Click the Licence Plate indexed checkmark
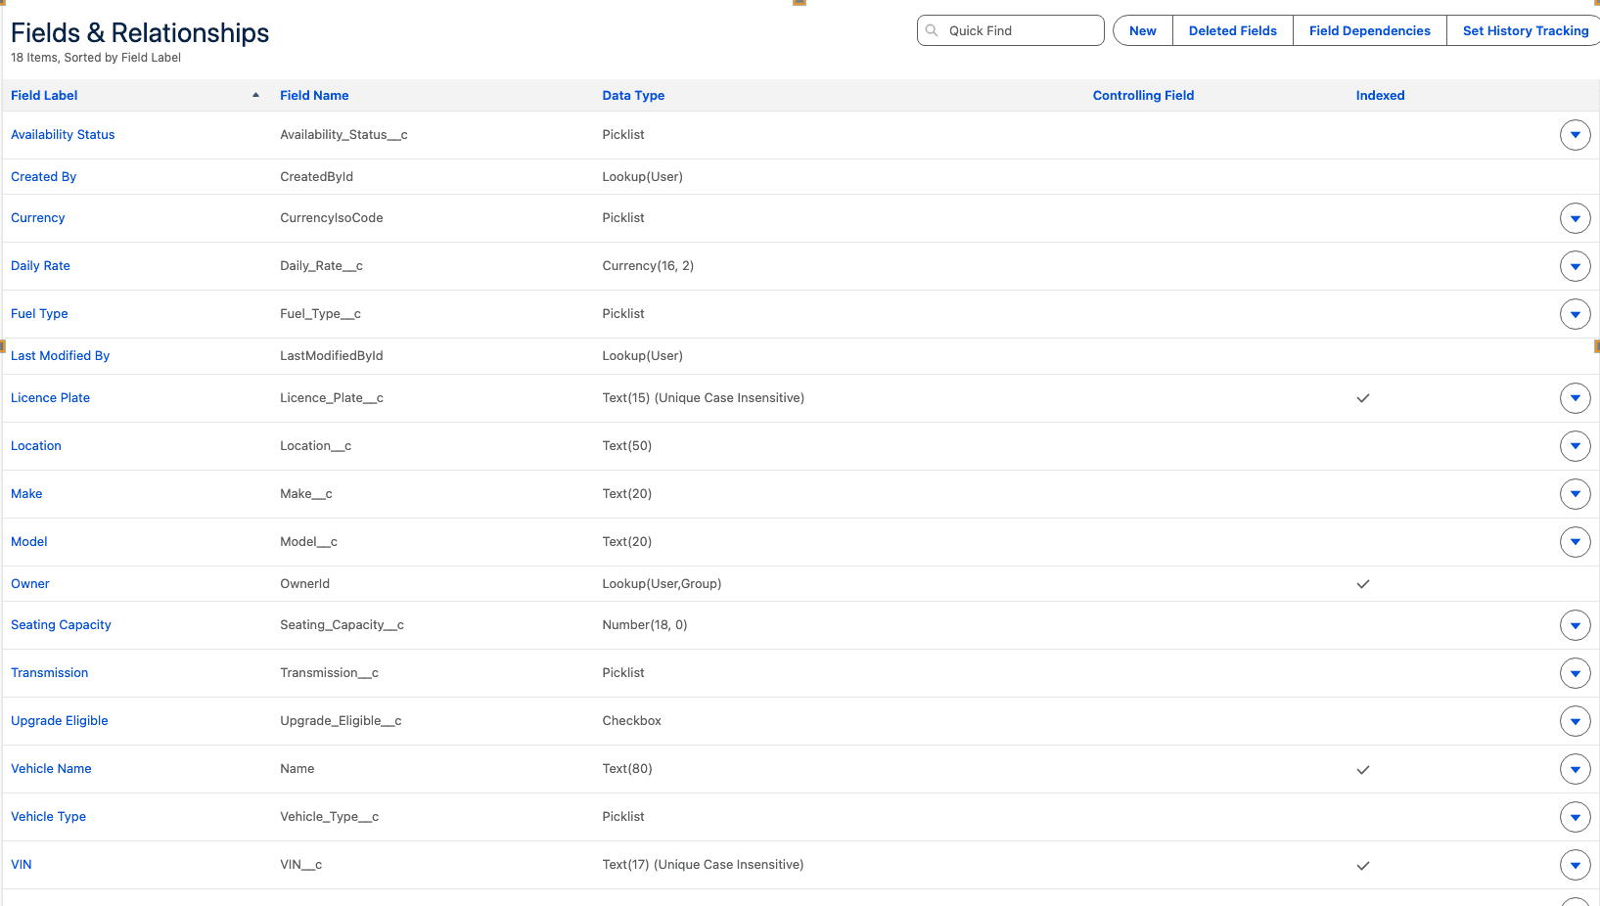 coord(1362,398)
